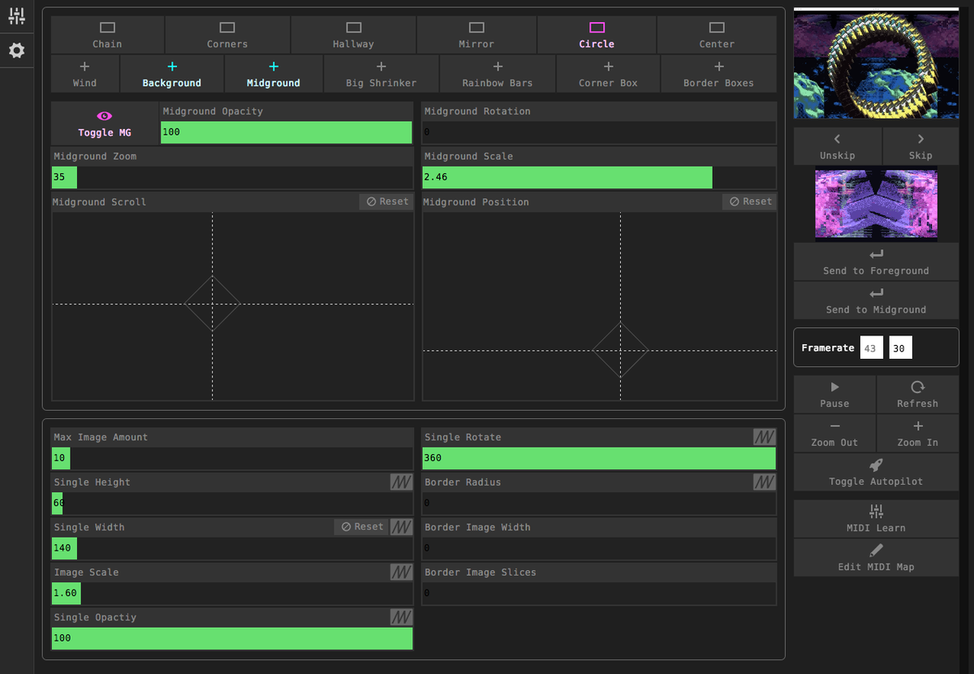
Task: Click Send to Midground
Action: [x=876, y=300]
